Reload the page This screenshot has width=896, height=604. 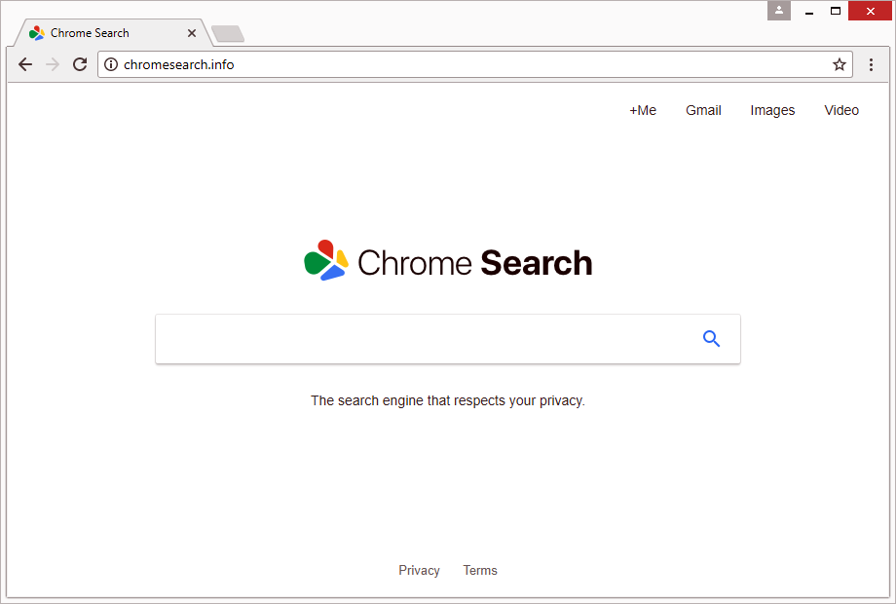[80, 64]
